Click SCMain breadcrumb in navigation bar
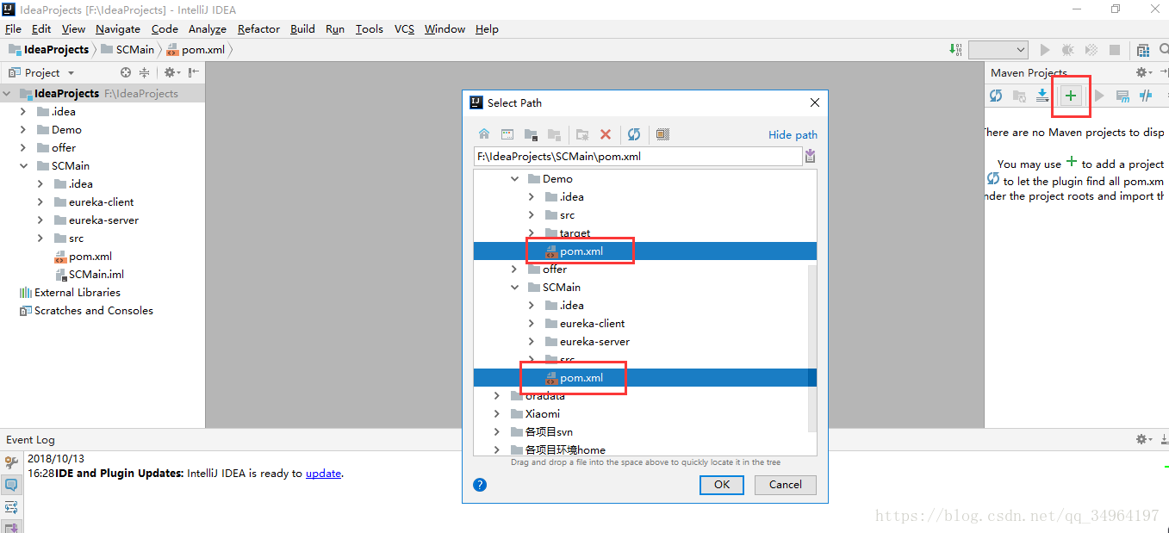The height and width of the screenshot is (533, 1169). coord(127,50)
